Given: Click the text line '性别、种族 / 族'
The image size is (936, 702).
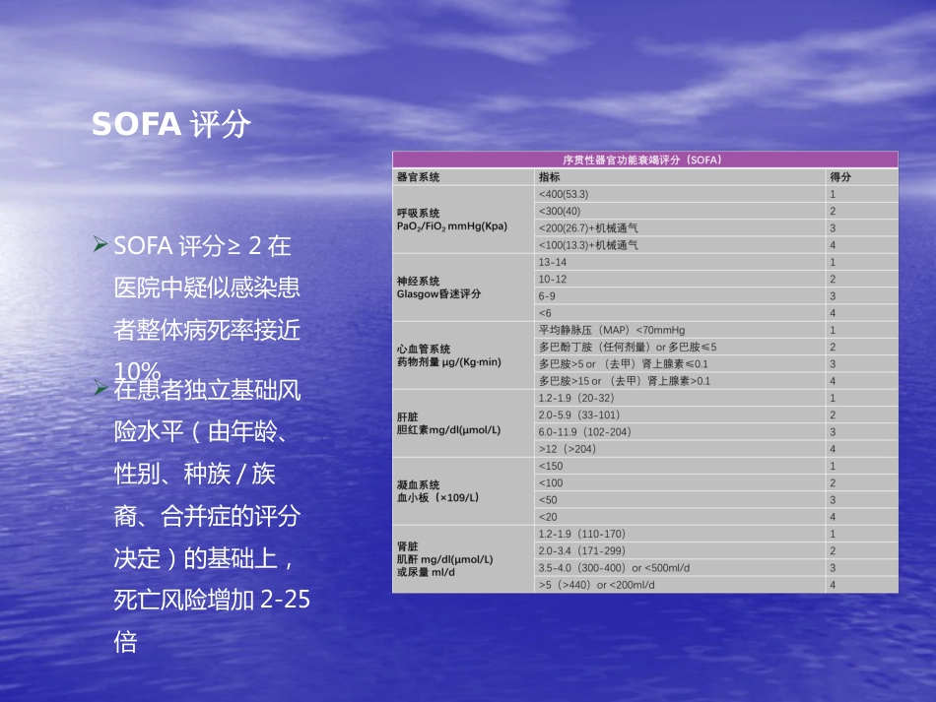Looking at the screenshot, I should tap(195, 475).
